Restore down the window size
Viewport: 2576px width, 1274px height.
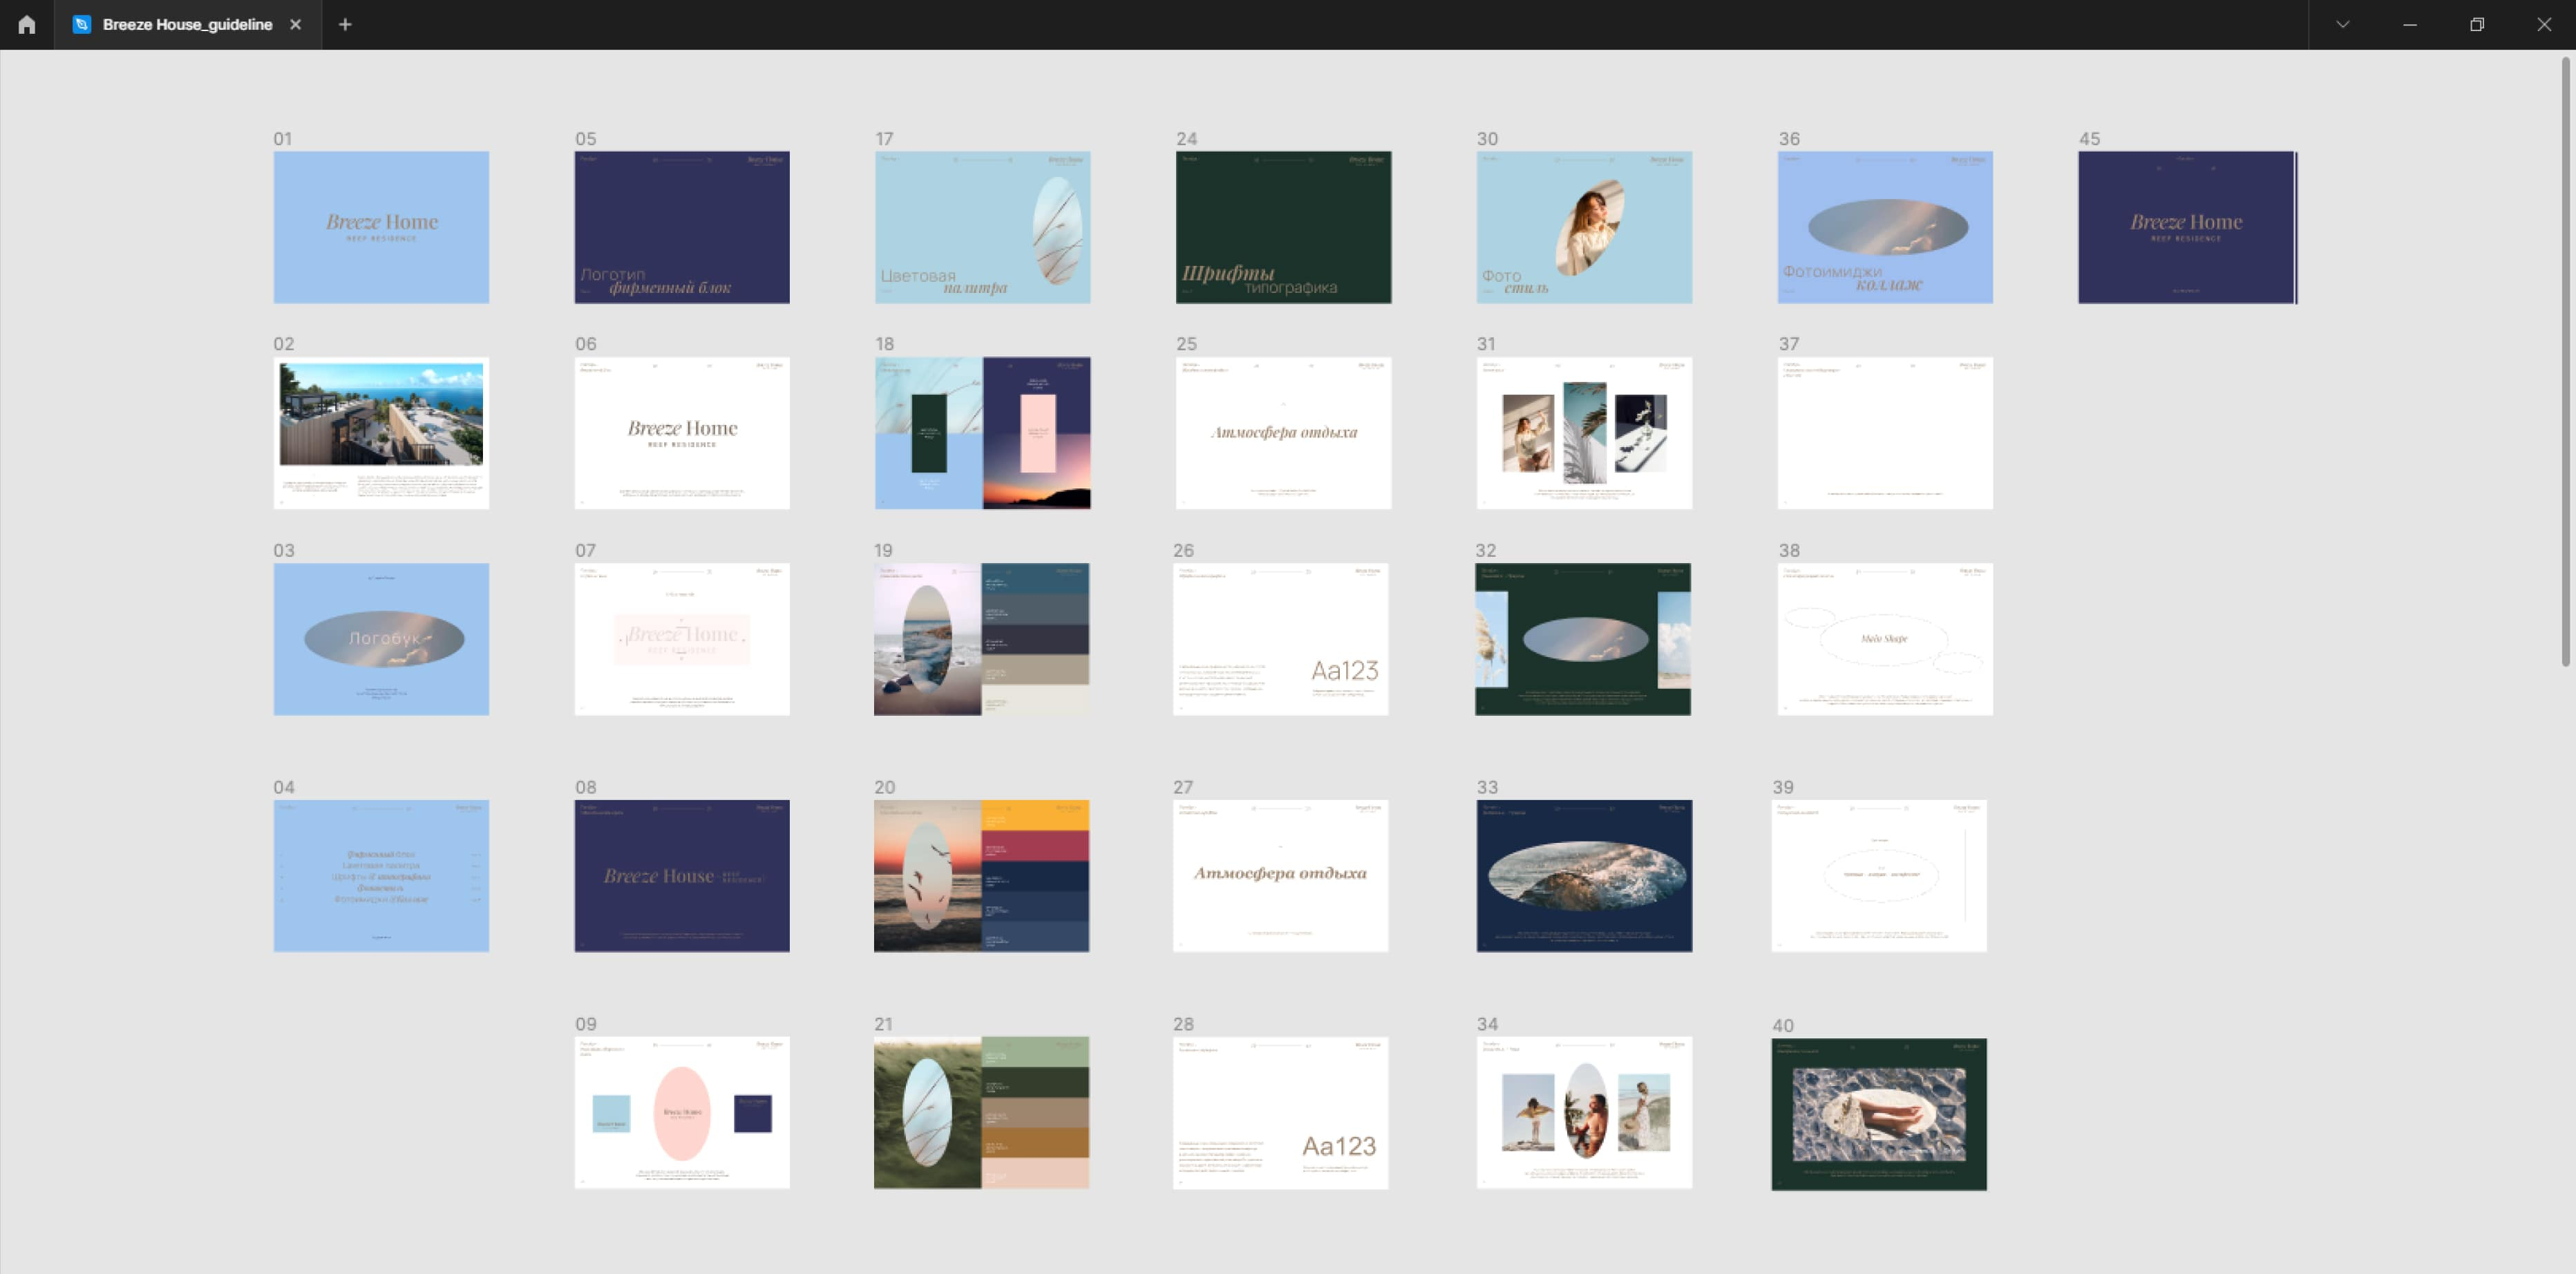2477,24
